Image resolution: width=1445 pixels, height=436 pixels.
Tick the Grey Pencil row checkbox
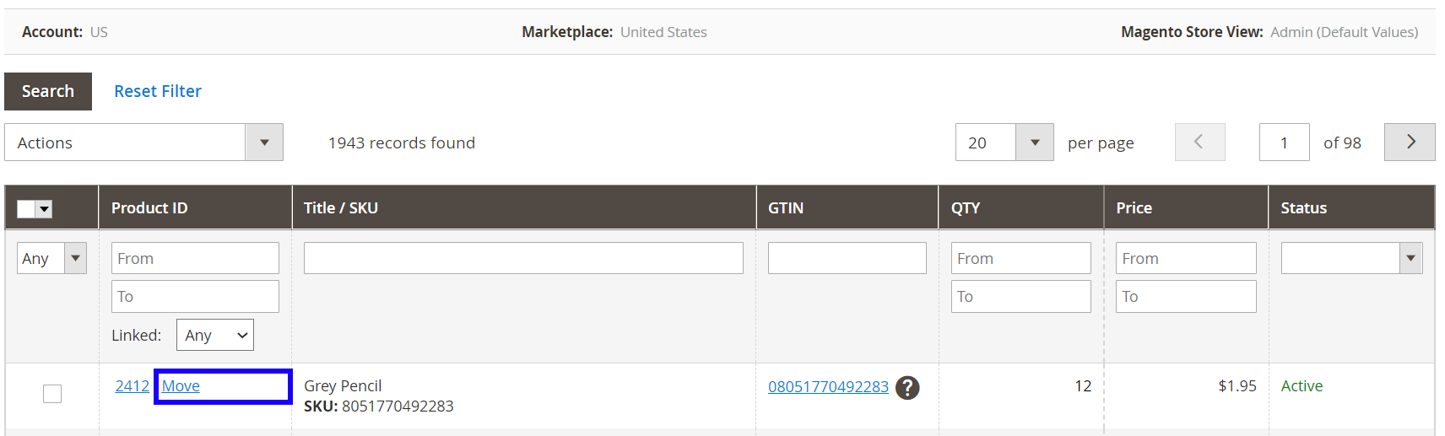coord(52,394)
